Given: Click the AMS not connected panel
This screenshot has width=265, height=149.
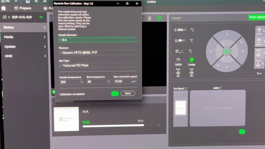Looking at the screenshot, I should click(x=218, y=108).
